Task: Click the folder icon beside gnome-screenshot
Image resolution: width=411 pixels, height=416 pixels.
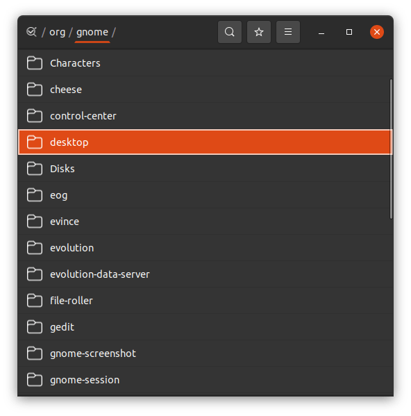Action: point(35,353)
